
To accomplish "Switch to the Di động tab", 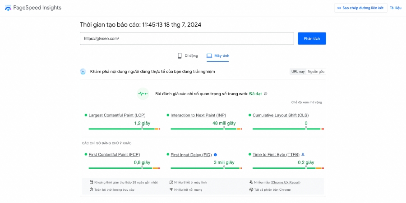I will click(188, 55).
